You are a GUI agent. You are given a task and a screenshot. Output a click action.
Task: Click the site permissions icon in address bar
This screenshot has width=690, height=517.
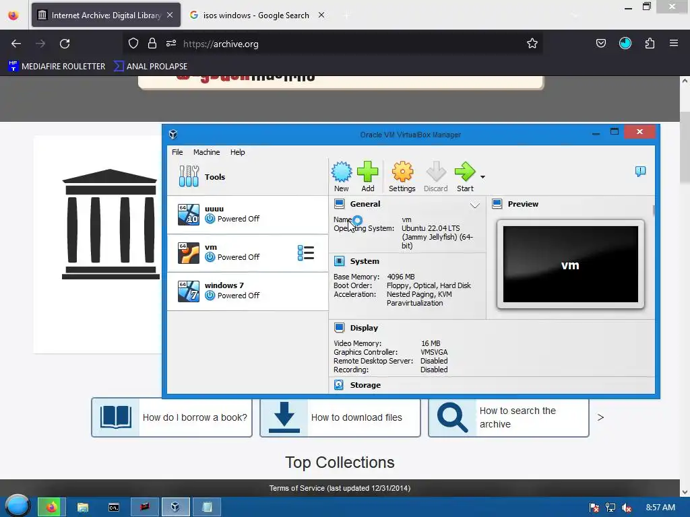click(171, 43)
